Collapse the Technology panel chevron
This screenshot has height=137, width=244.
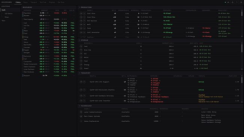coord(79,106)
